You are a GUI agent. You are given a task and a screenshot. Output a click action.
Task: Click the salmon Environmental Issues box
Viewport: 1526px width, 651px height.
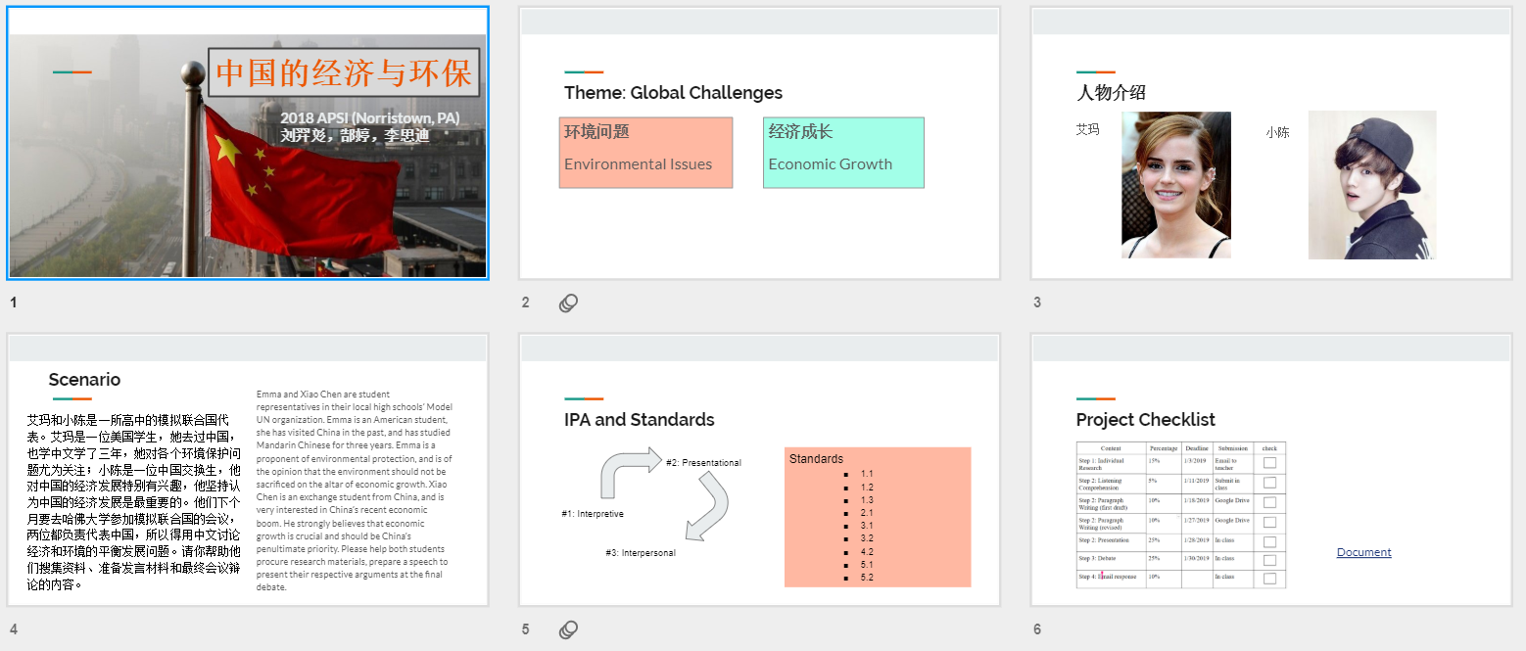[645, 152]
